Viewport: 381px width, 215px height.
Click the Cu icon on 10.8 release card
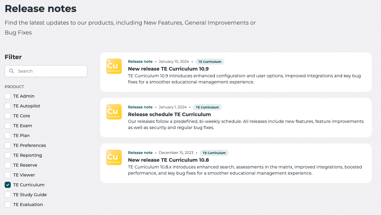(x=114, y=157)
